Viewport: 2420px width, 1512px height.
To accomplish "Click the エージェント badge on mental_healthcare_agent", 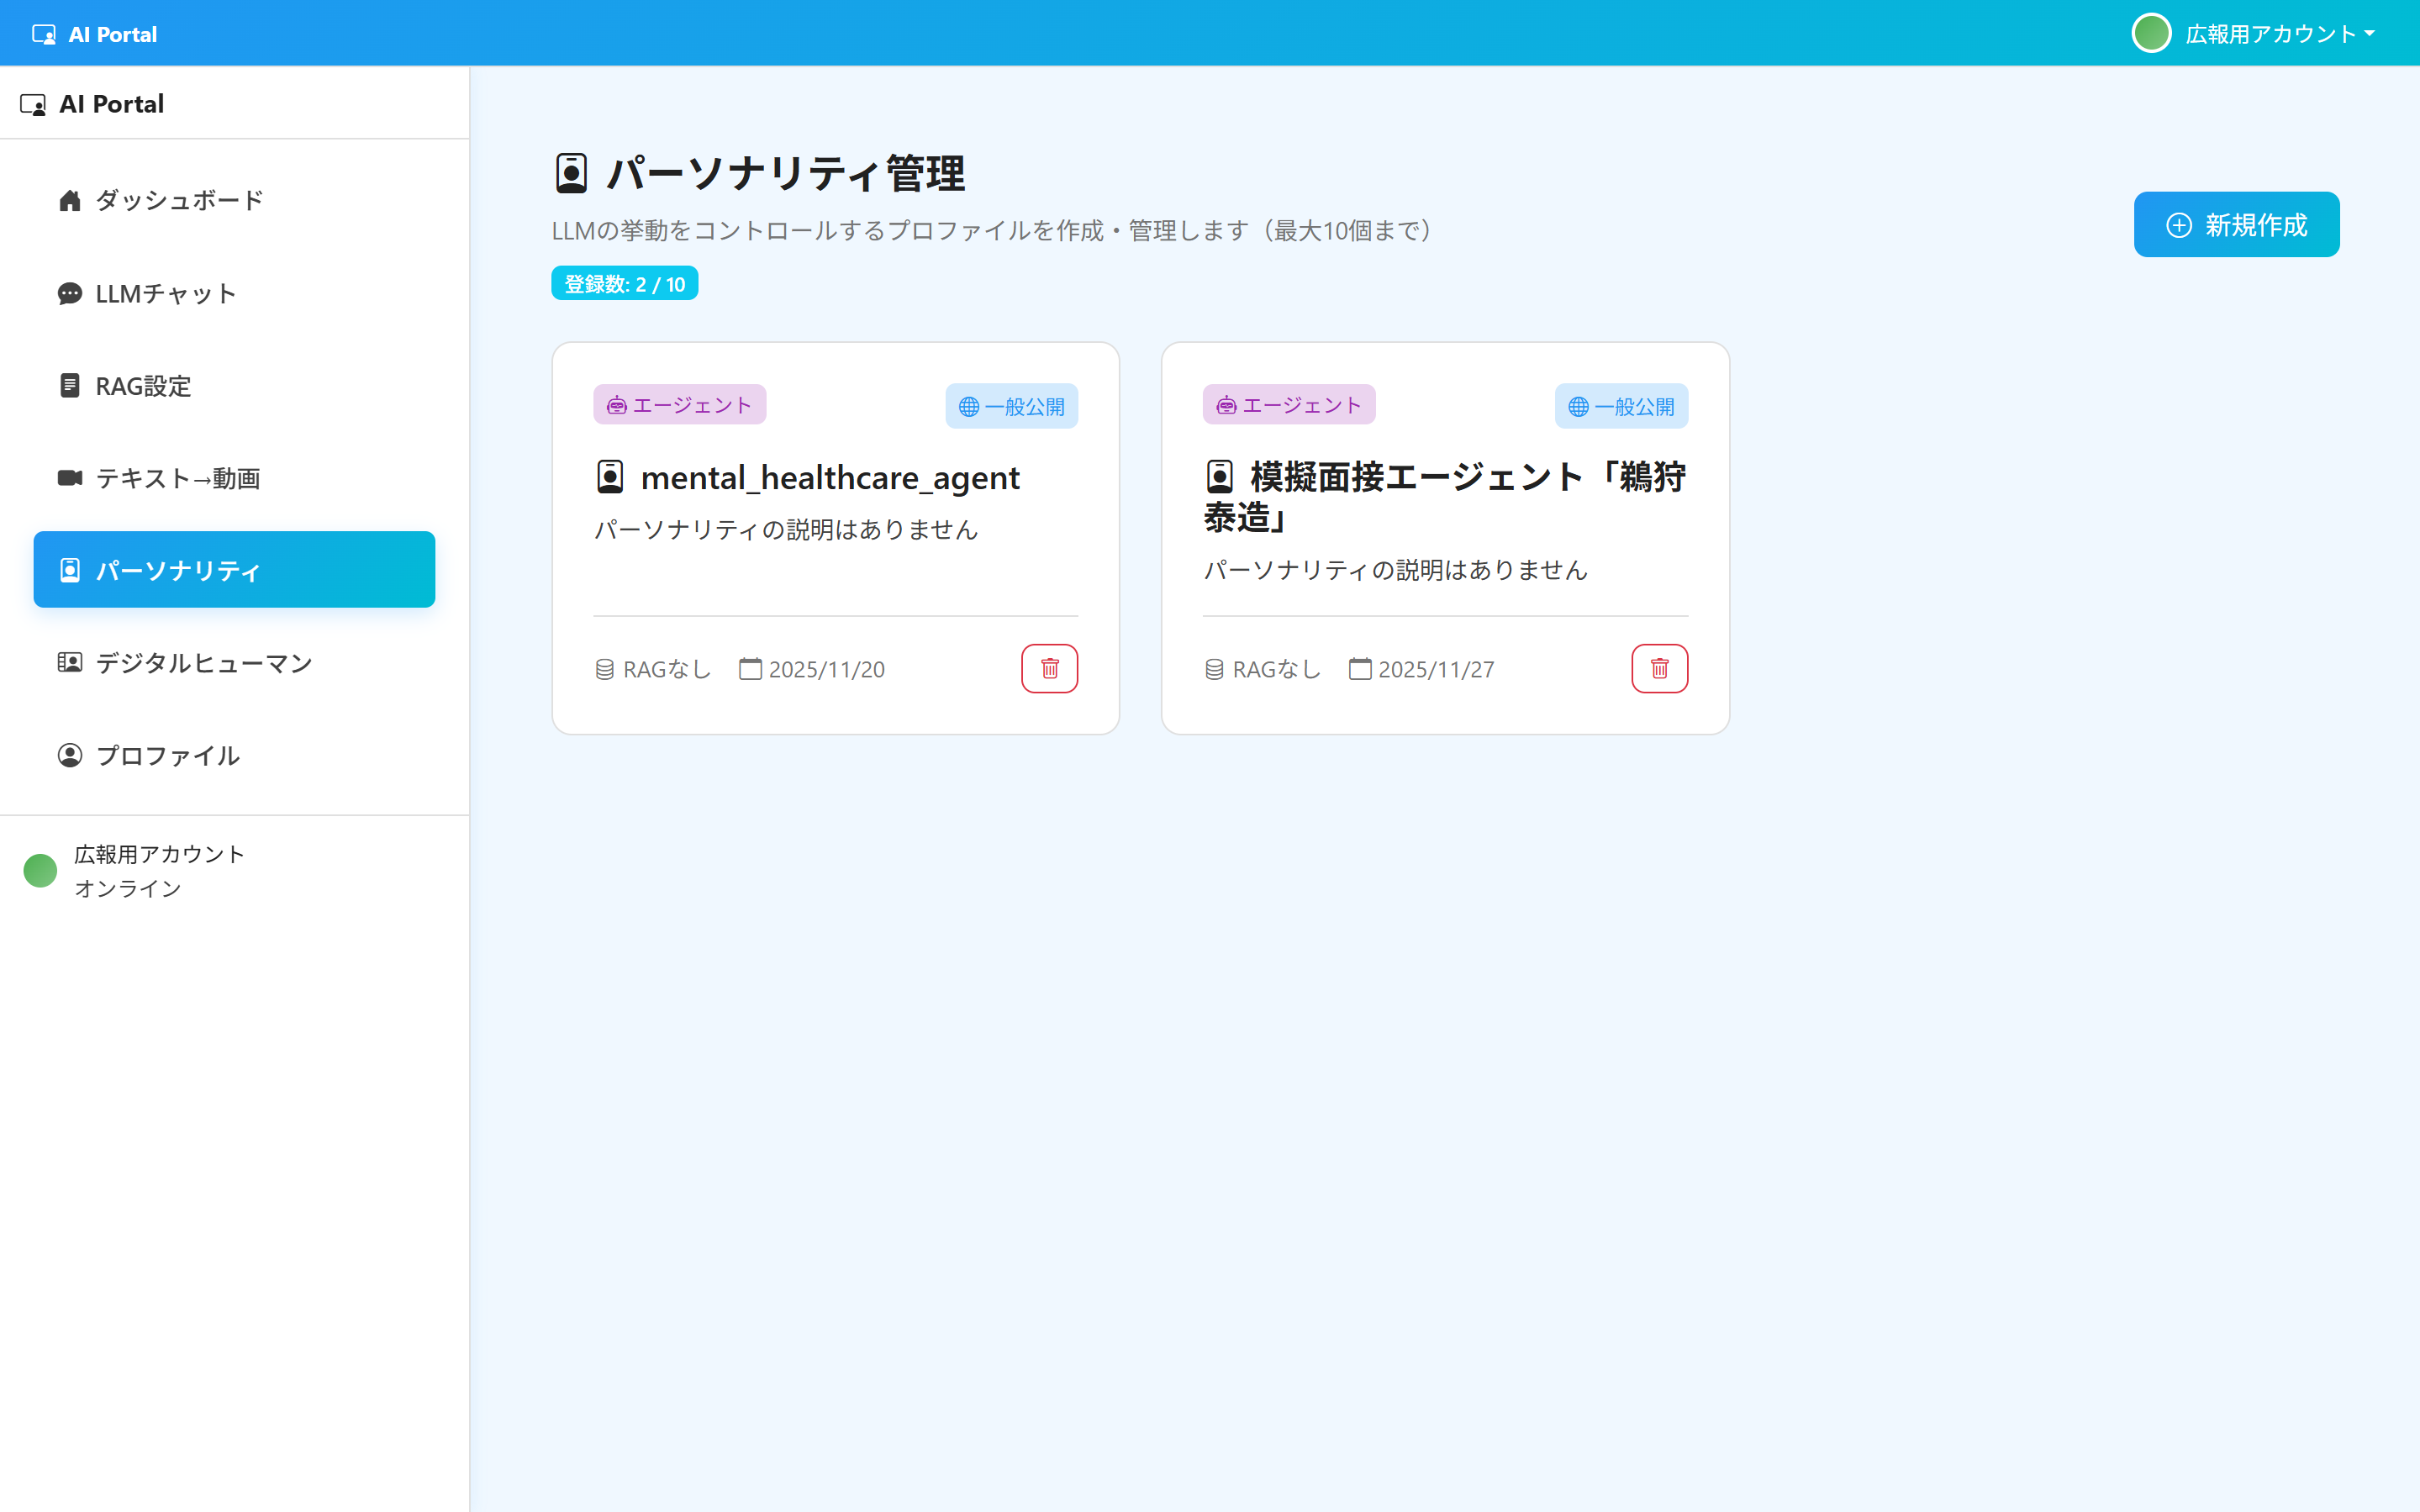I will pyautogui.click(x=679, y=404).
